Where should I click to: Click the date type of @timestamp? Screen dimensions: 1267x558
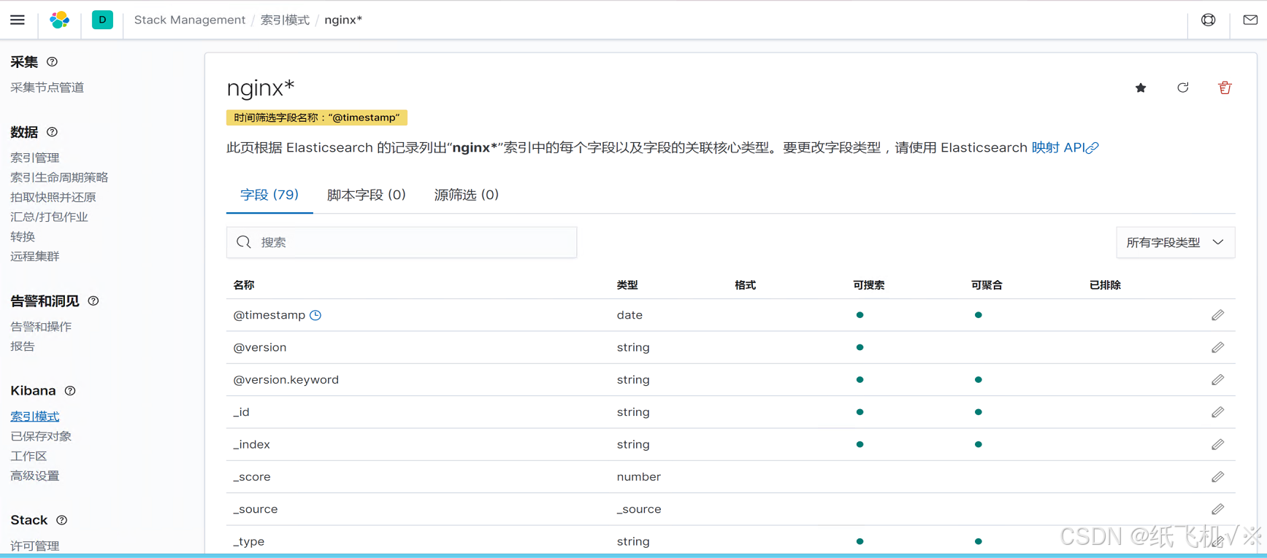[629, 315]
